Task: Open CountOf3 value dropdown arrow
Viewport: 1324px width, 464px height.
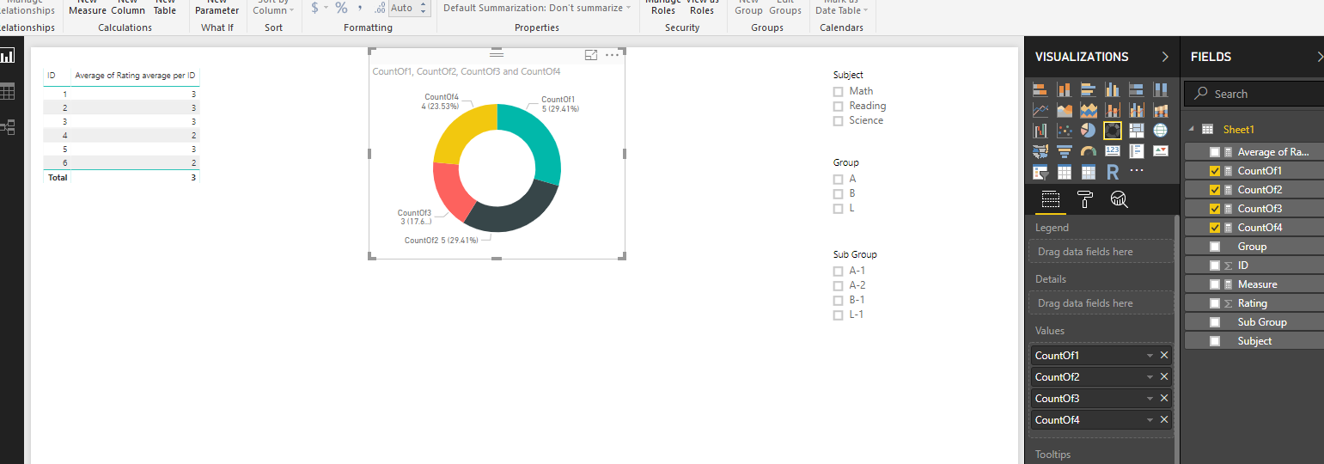Action: (x=1150, y=398)
